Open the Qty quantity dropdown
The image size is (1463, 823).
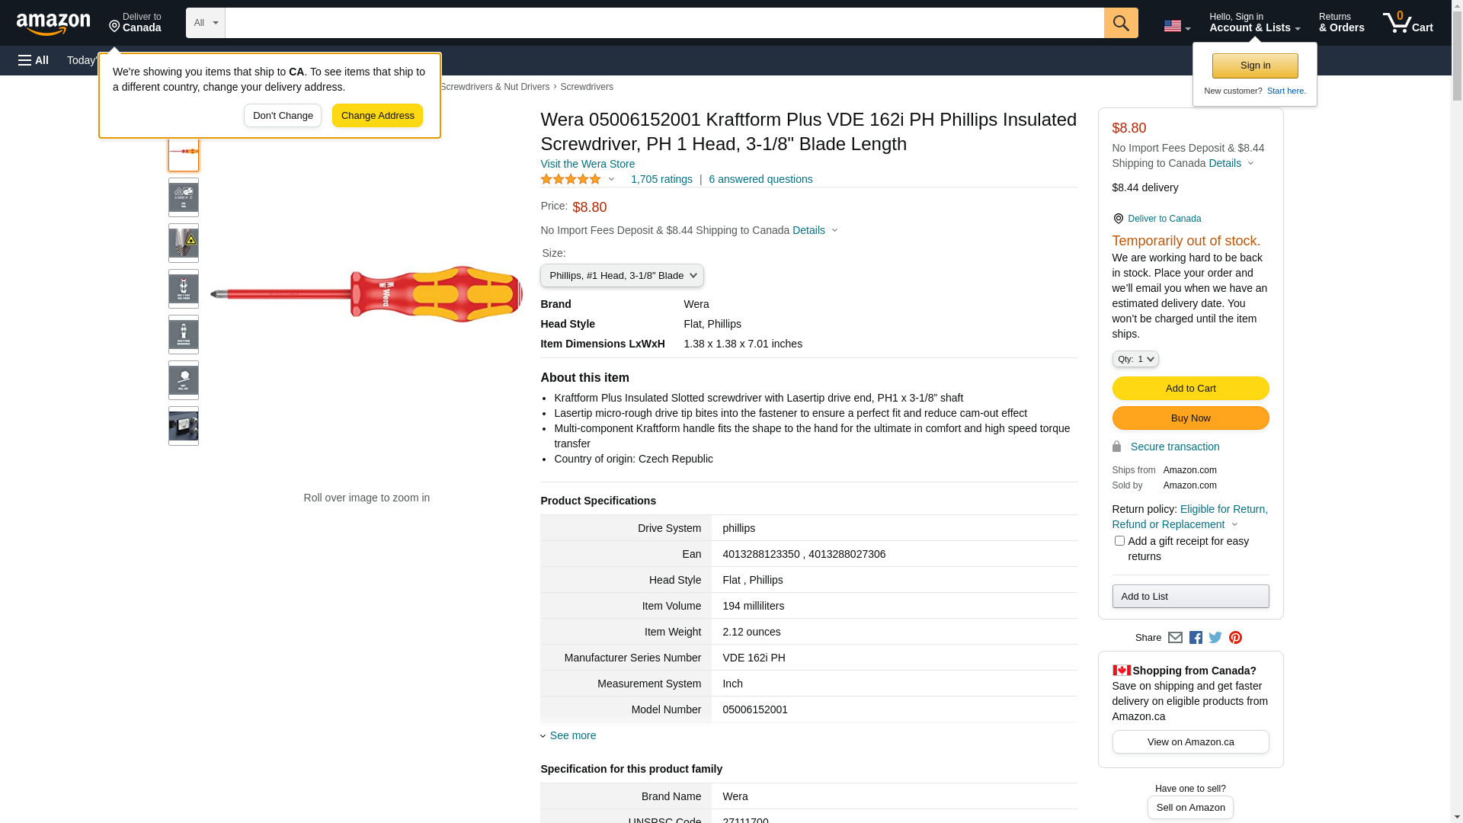point(1135,359)
